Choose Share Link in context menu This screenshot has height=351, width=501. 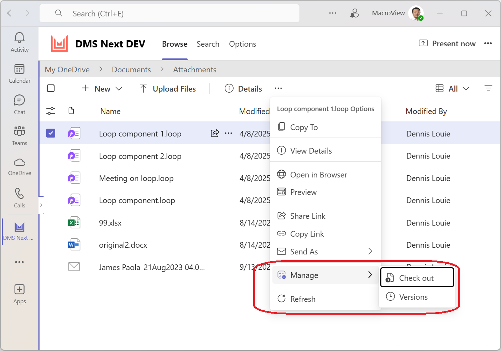326,216
